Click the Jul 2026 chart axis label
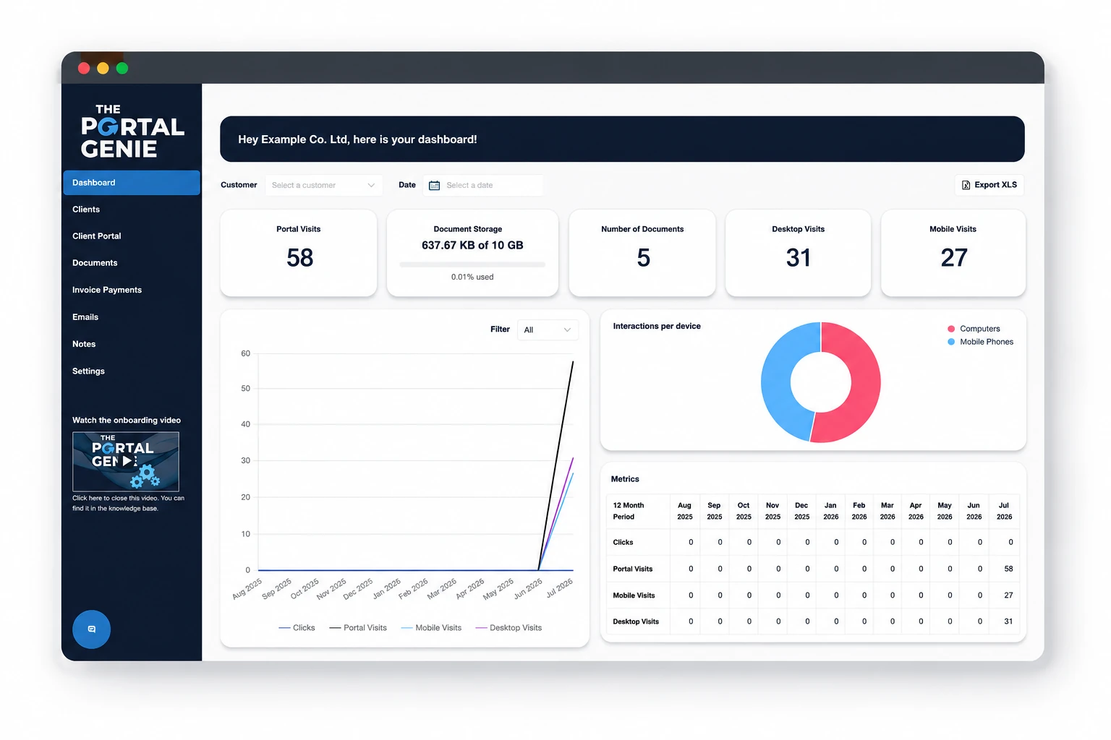 tap(559, 588)
